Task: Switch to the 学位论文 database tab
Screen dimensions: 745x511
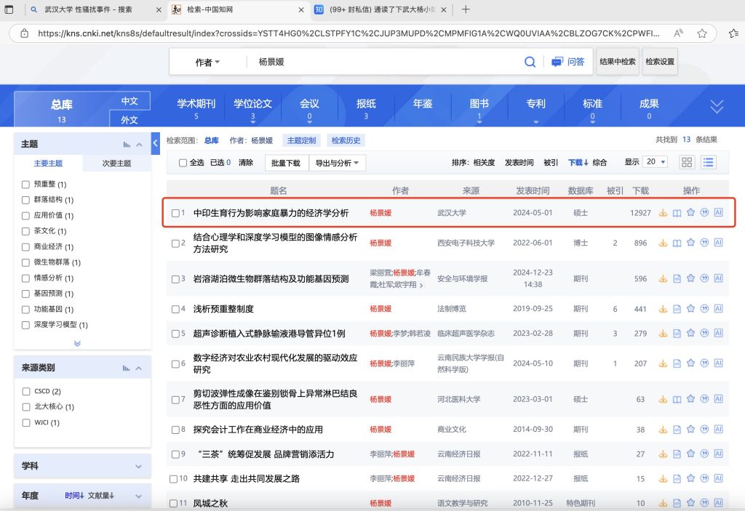Action: tap(252, 108)
